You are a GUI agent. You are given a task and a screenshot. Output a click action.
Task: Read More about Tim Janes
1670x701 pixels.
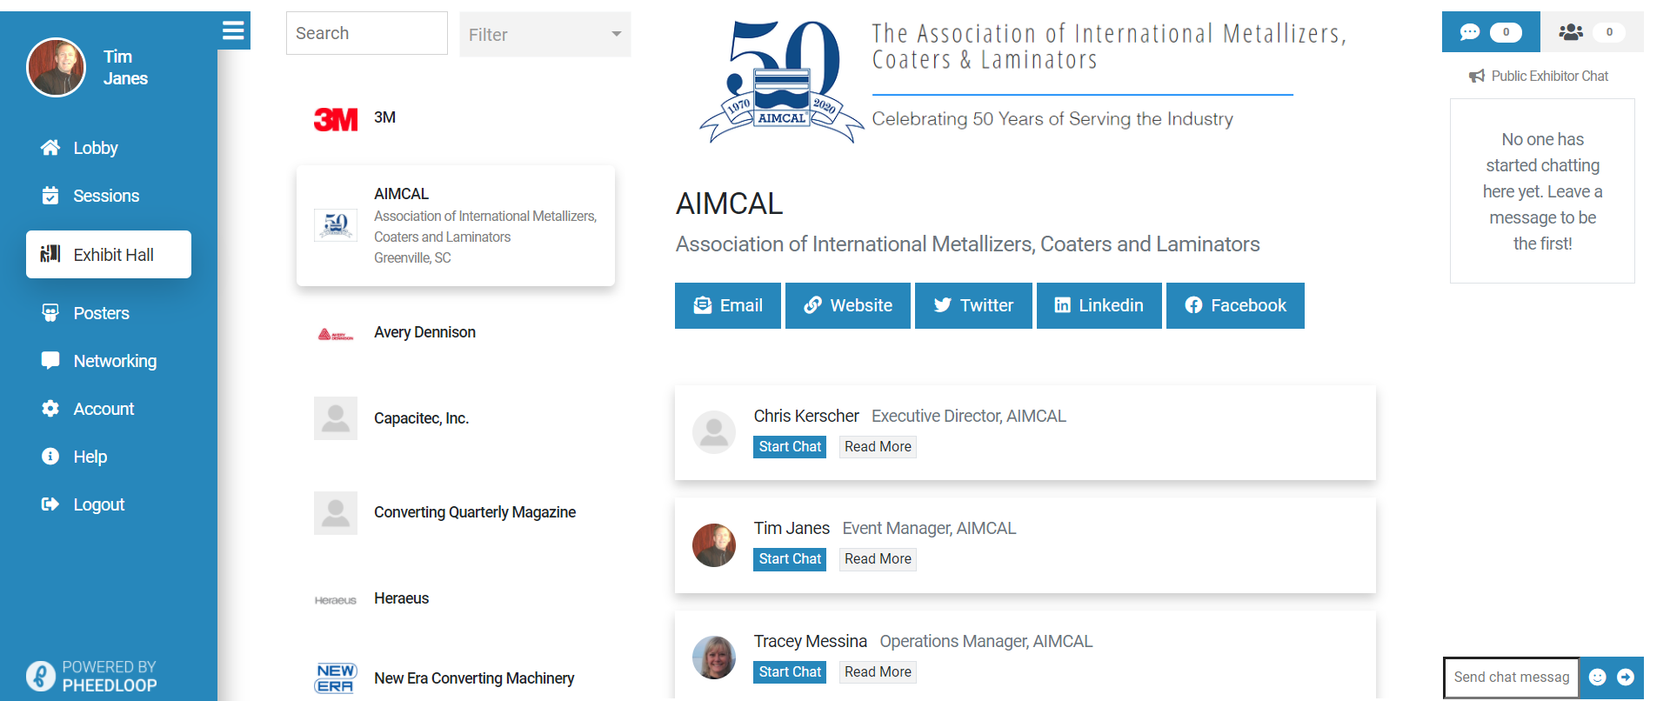(x=878, y=558)
